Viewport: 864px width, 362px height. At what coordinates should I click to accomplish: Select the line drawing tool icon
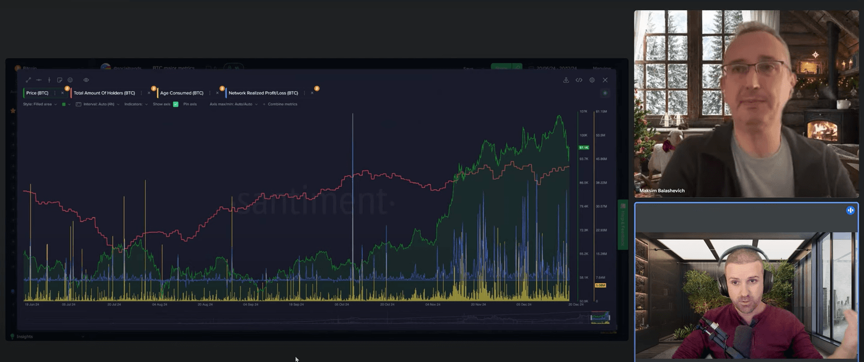tap(29, 80)
